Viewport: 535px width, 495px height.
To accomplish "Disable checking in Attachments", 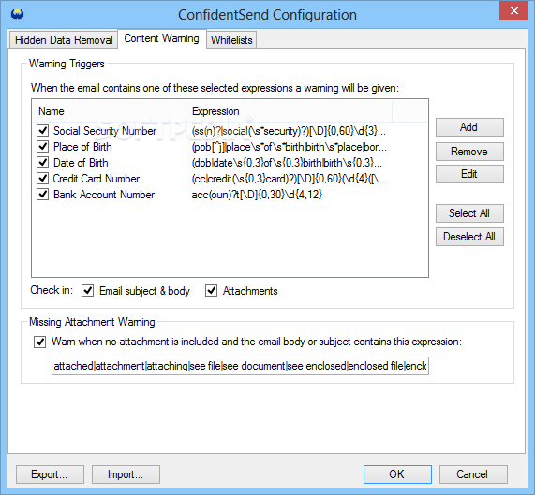I will click(x=211, y=291).
